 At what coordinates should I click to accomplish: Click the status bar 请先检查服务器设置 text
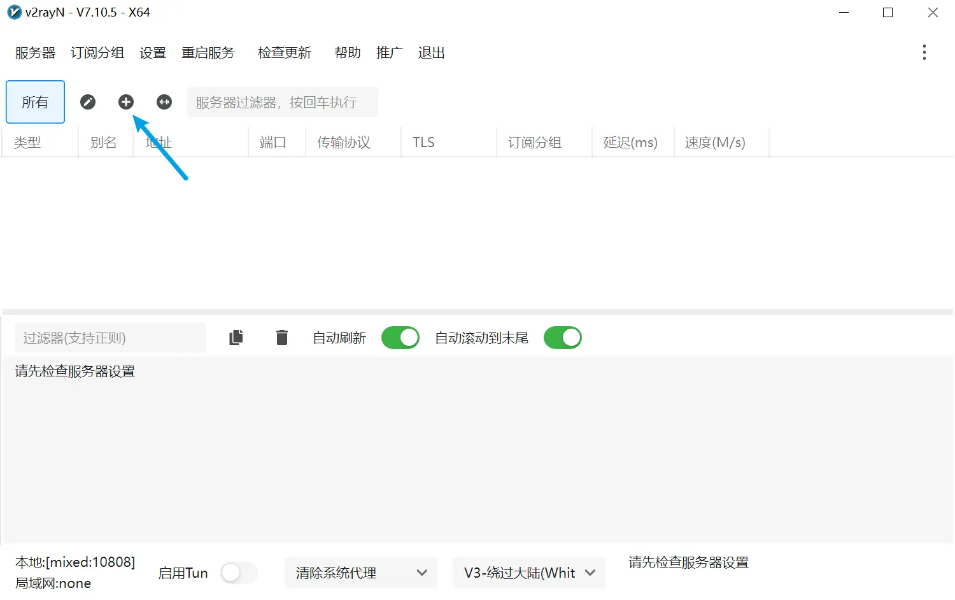point(688,562)
